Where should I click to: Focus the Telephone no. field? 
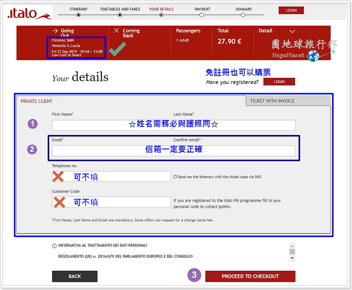click(x=111, y=177)
